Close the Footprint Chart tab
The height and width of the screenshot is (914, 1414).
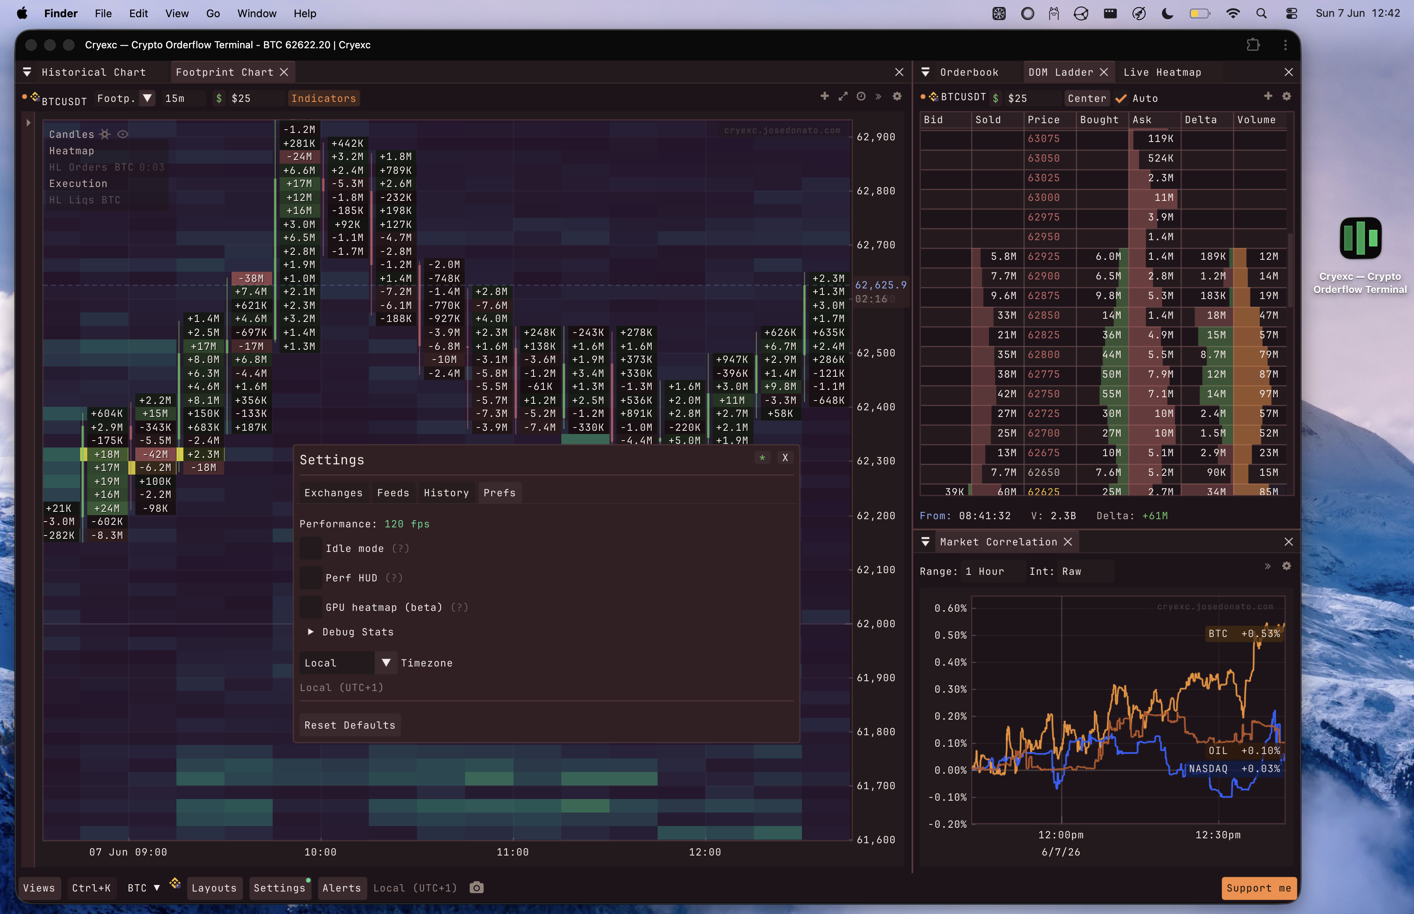284,72
